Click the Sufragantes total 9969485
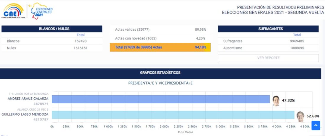This screenshot has height=136, width=325. tap(297, 41)
